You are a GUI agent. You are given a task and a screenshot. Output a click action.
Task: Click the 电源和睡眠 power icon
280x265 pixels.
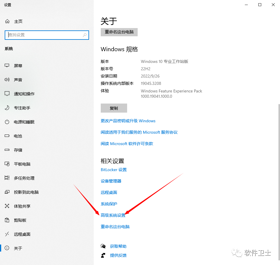click(7, 122)
